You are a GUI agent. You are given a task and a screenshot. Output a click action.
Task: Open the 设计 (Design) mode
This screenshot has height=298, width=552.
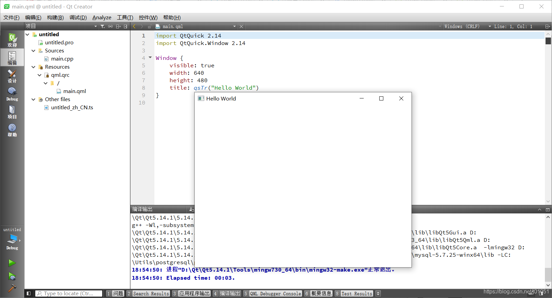12,76
